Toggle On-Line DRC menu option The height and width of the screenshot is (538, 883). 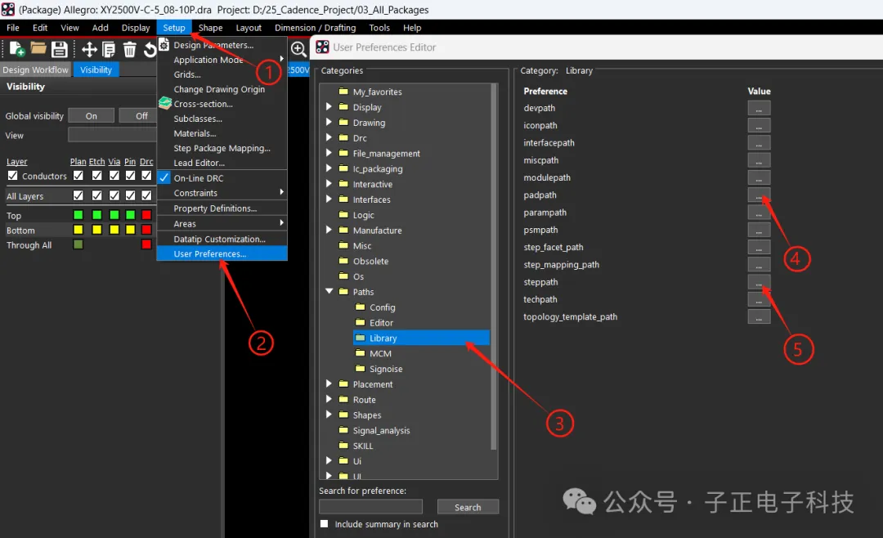pos(222,178)
